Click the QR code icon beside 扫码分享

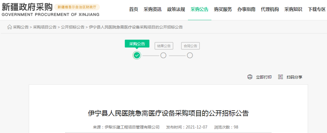280,77
